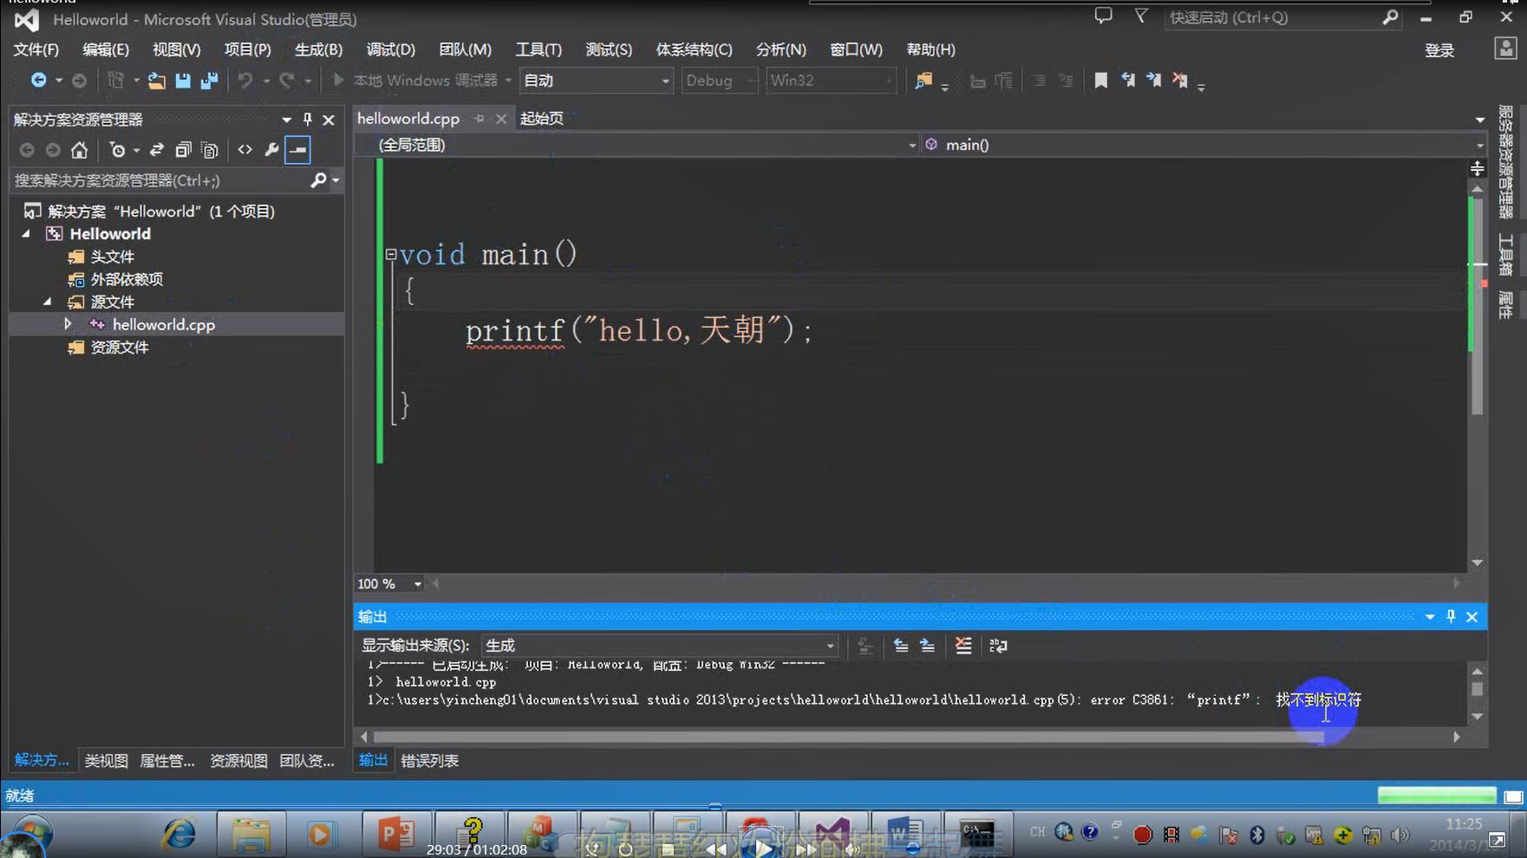1527x858 pixels.
Task: Click the Undo arrow in the toolbar
Action: click(x=245, y=81)
